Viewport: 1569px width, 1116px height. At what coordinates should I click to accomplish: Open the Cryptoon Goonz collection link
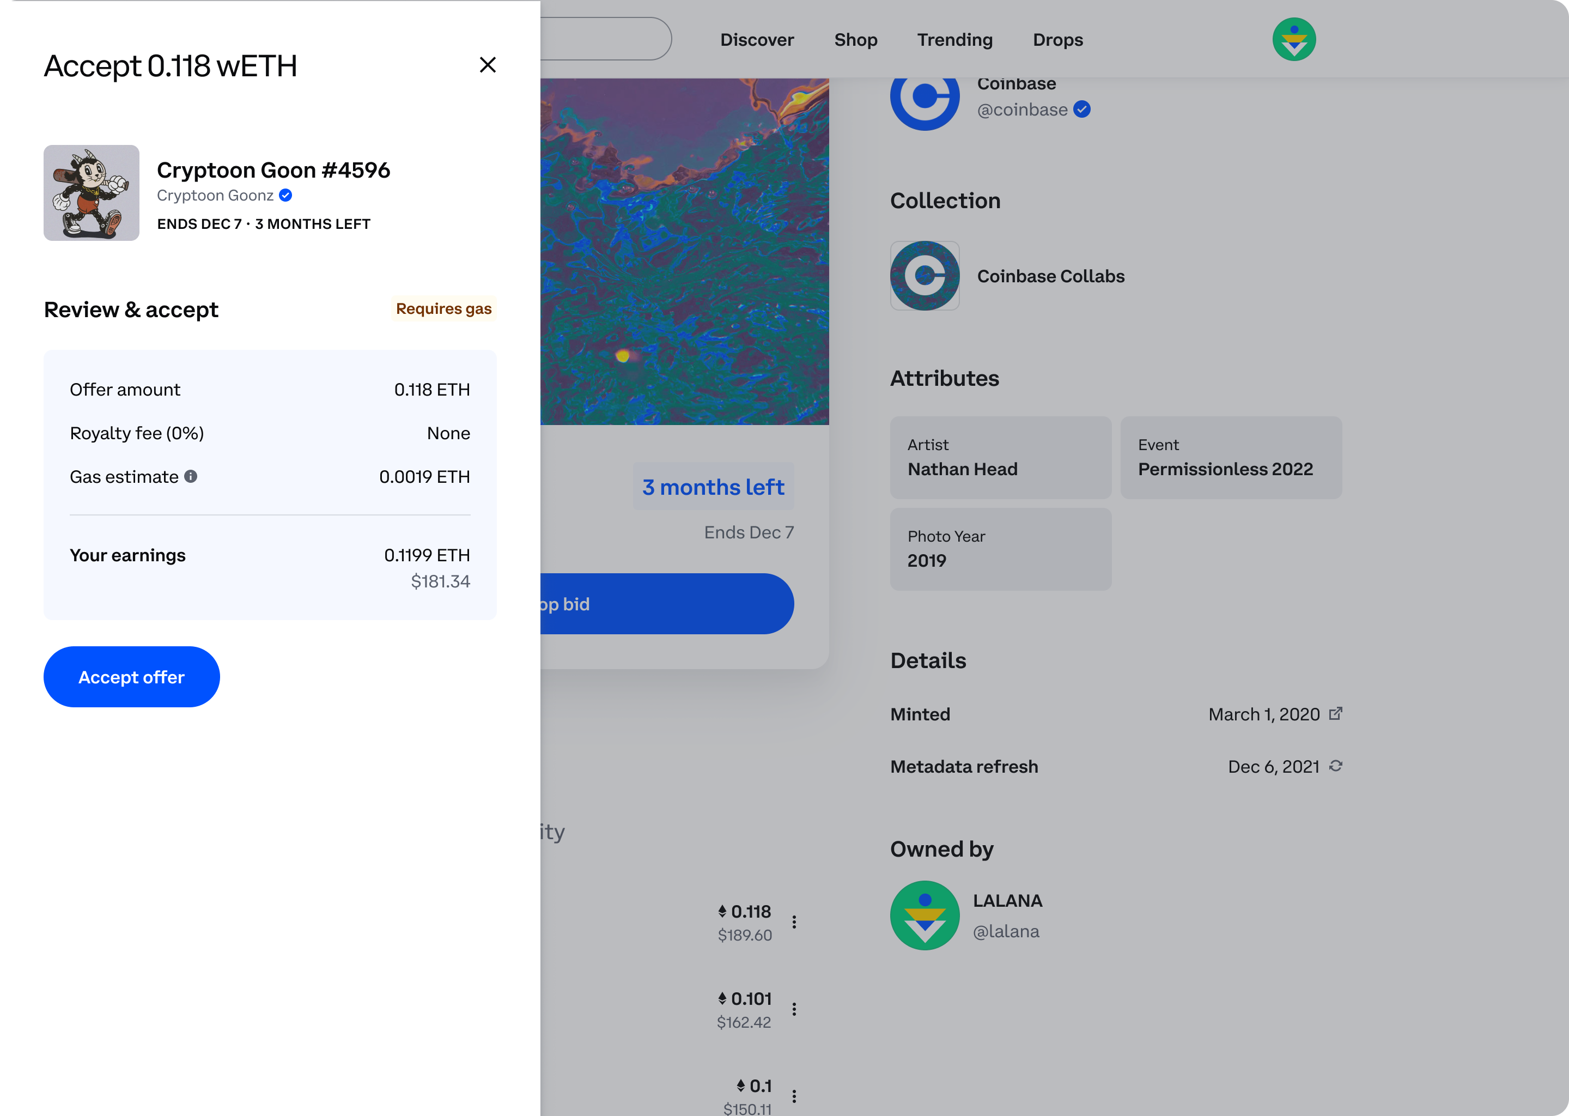(x=215, y=195)
